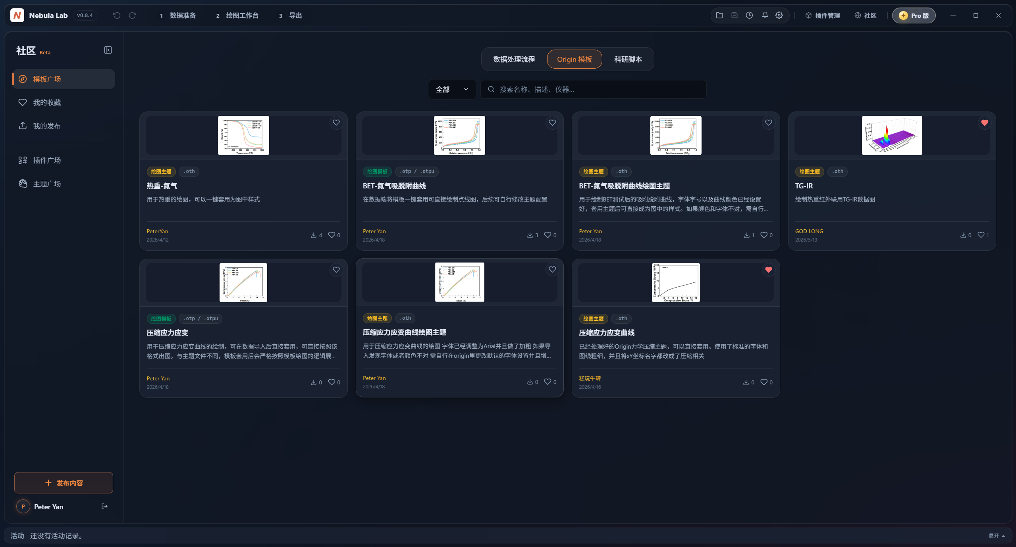
Task: Click the redo arrow icon
Action: [133, 15]
